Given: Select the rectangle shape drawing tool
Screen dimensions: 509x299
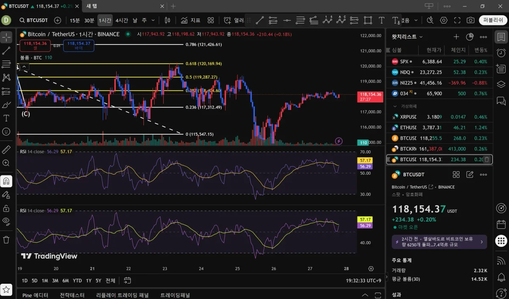Looking at the screenshot, I should point(368,20).
